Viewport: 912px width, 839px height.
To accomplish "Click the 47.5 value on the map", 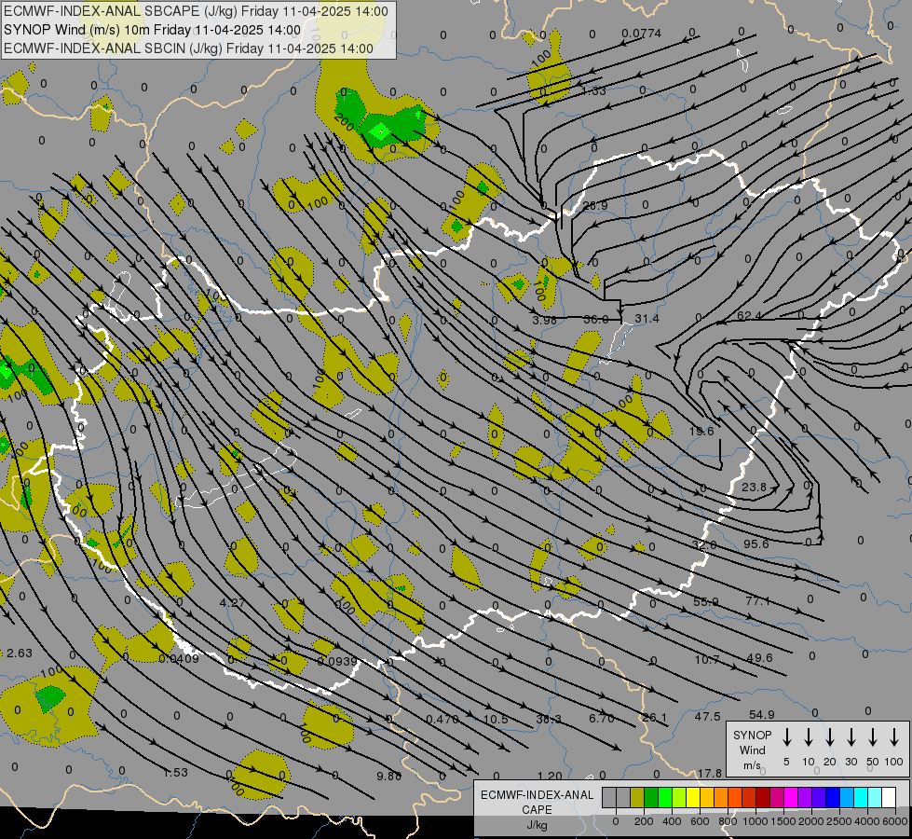I will (708, 717).
